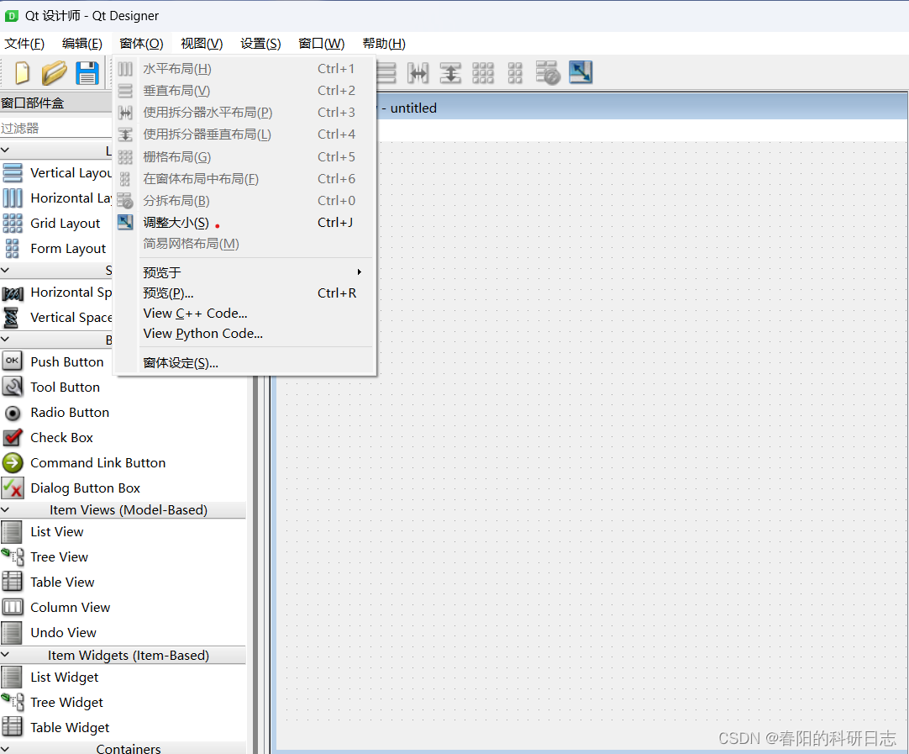Screen dimensions: 909x754
Task: Select the Vertical Spacer icon
Action: pyautogui.click(x=11, y=318)
